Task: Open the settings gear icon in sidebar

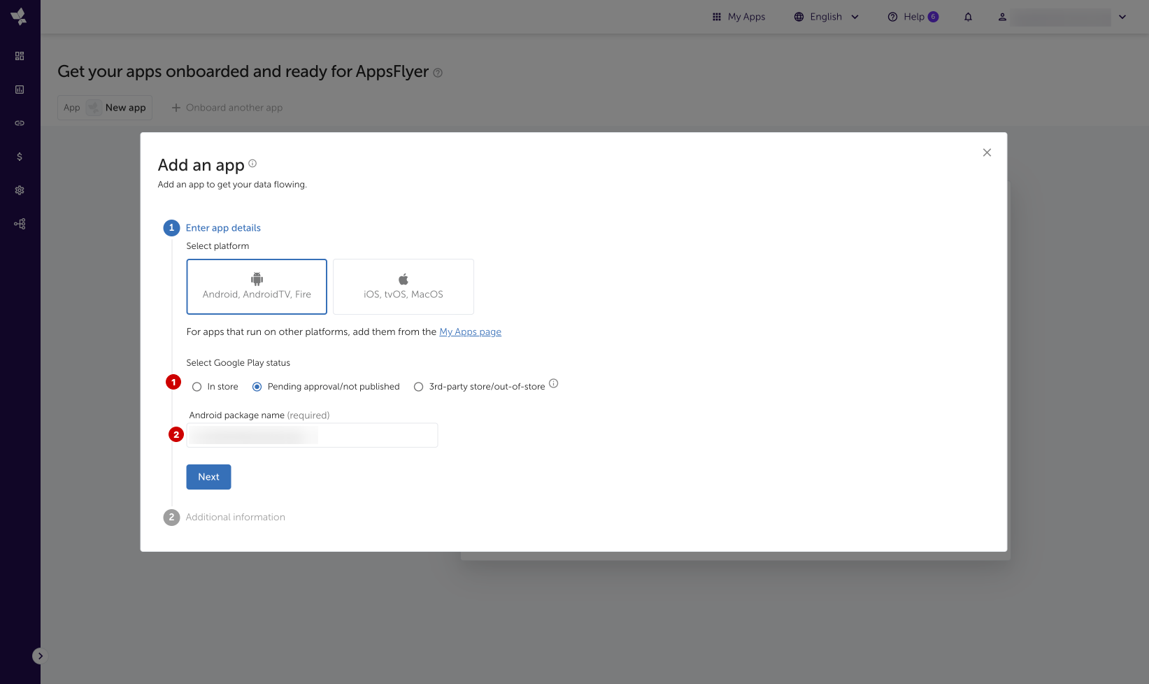Action: [x=20, y=190]
